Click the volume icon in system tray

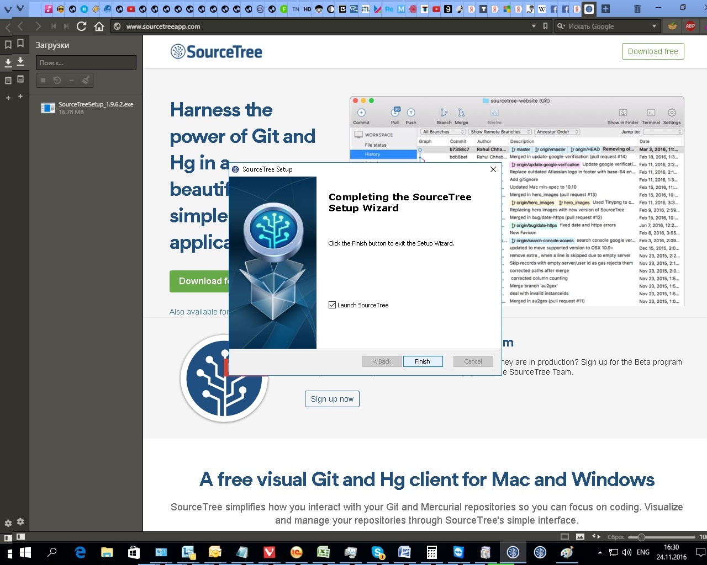coord(627,552)
